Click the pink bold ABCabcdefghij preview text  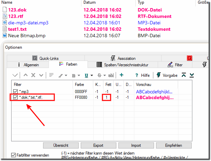tap(155, 97)
